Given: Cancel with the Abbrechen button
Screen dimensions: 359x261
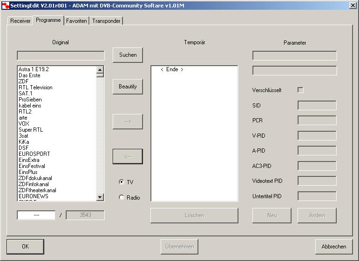Looking at the screenshot, I should [x=334, y=247].
